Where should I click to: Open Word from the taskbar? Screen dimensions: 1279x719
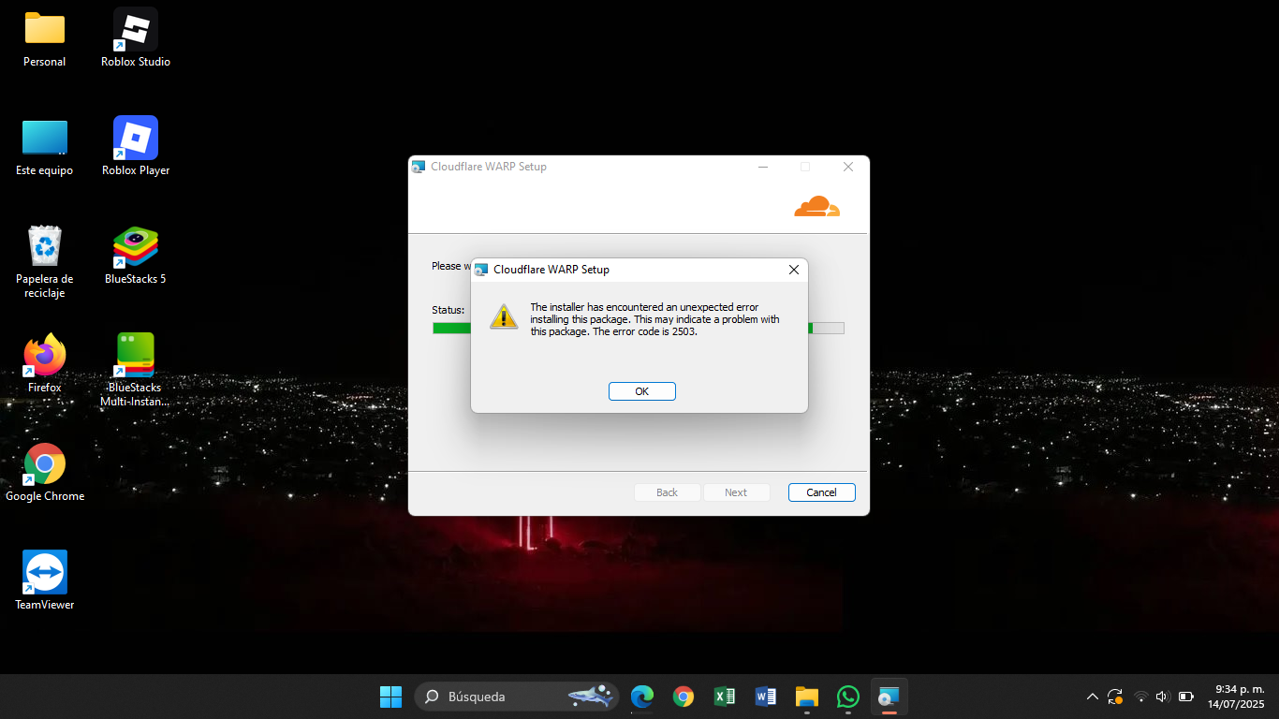coord(766,697)
